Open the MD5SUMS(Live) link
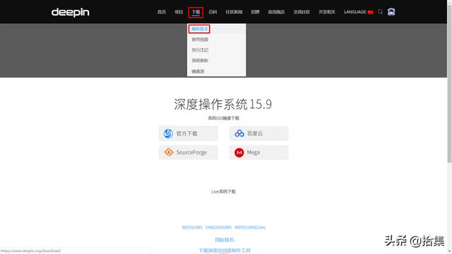 pos(250,227)
